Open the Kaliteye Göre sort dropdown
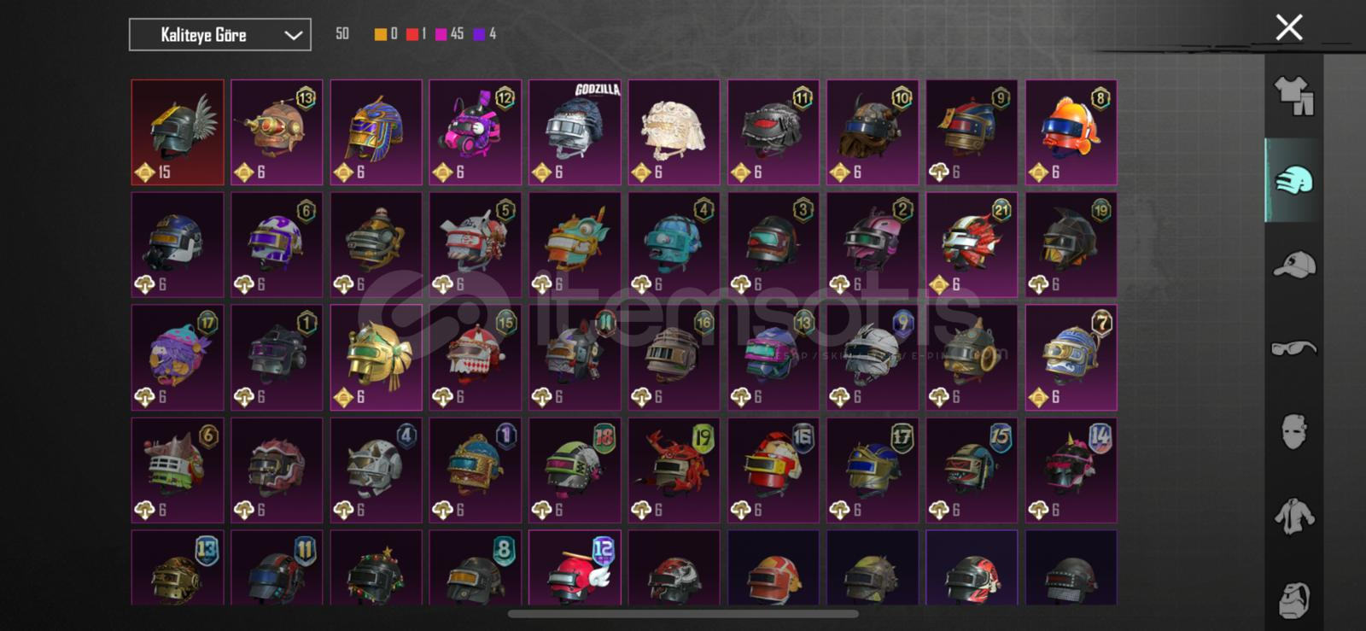Screen dimensions: 1366x631 (x=219, y=35)
